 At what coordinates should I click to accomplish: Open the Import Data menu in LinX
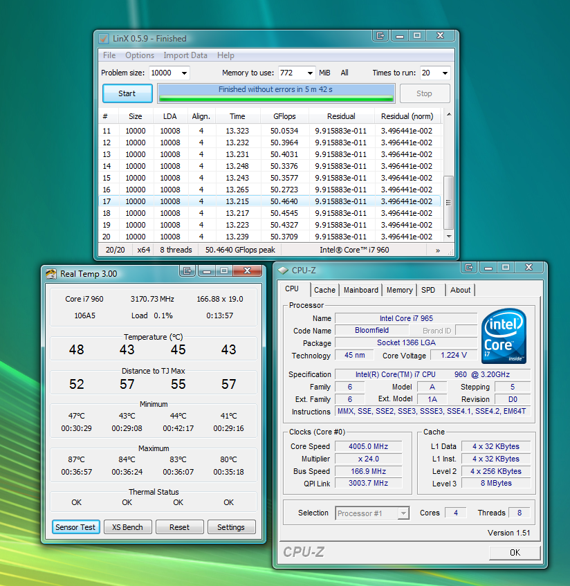pyautogui.click(x=185, y=55)
